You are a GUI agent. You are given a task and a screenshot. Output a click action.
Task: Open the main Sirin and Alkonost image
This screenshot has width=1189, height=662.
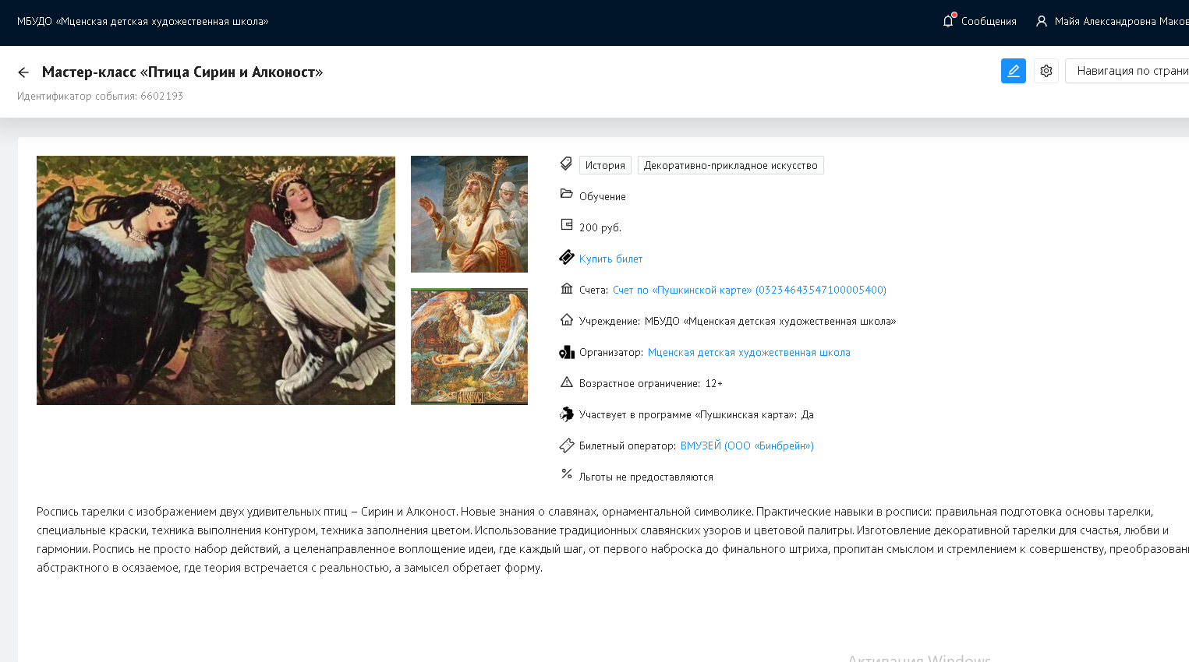pyautogui.click(x=216, y=280)
